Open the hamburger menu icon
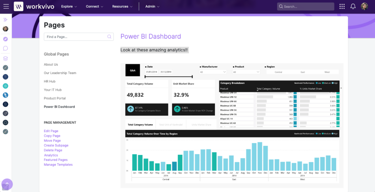The width and height of the screenshot is (375, 192). pos(6,7)
